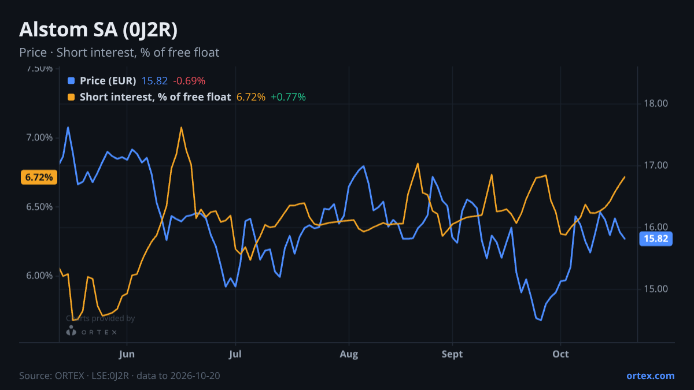Click the blue Price legend color square
This screenshot has width=694, height=390.
click(x=71, y=81)
